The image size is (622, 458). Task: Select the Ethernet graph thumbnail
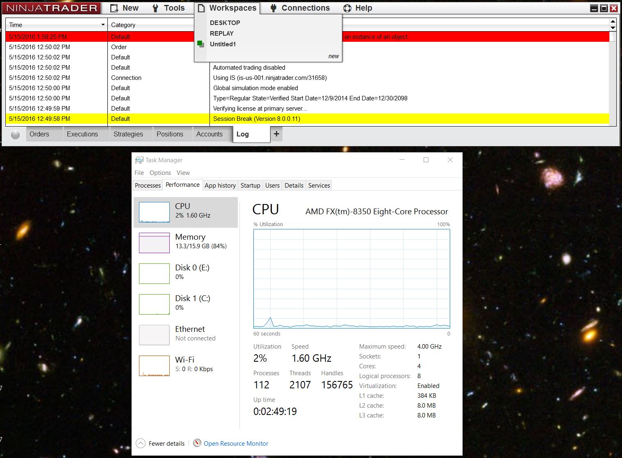154,335
